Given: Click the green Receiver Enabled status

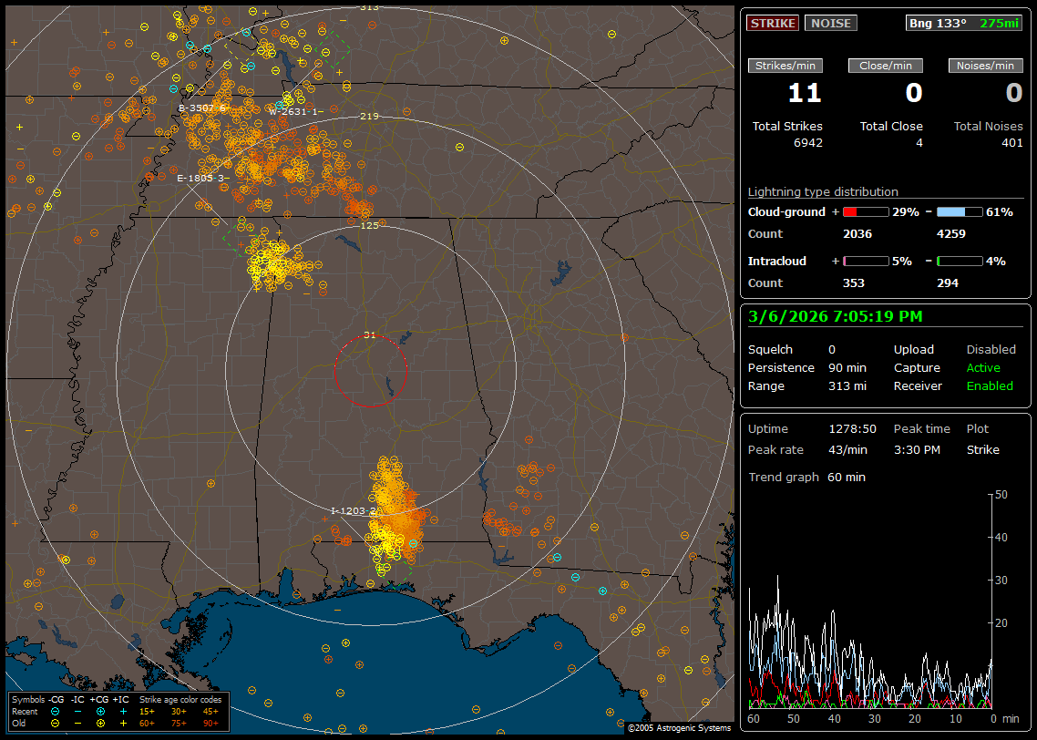Looking at the screenshot, I should [989, 386].
